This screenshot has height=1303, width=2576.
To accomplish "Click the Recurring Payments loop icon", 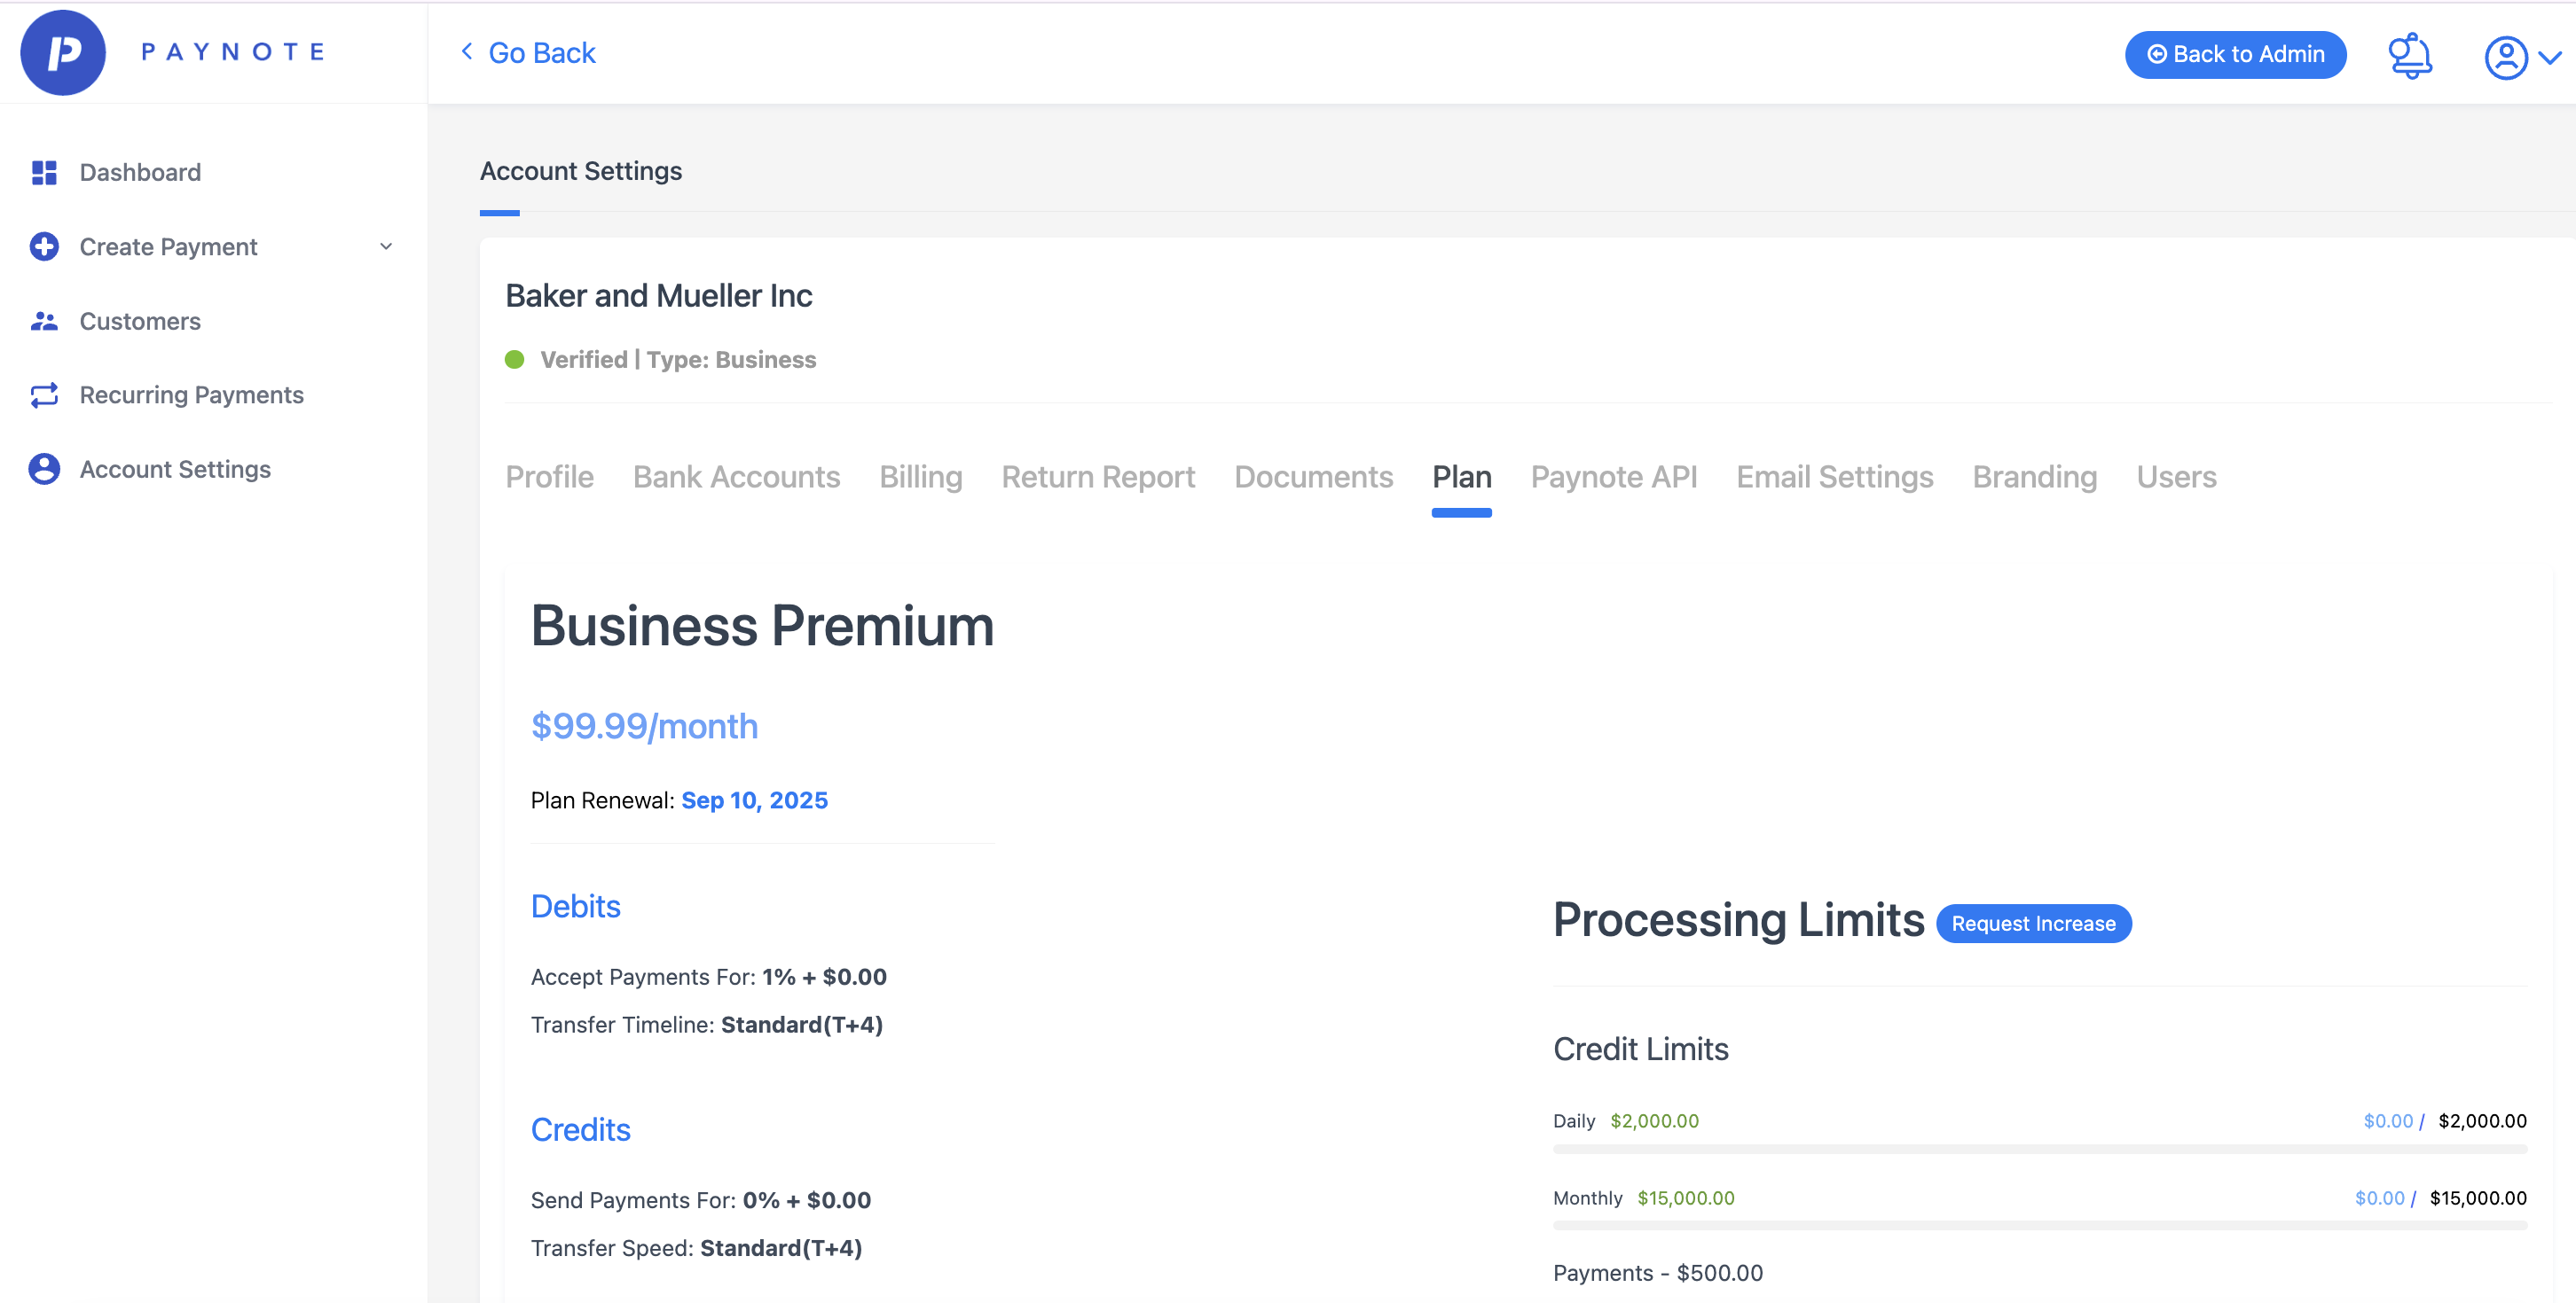I will pyautogui.click(x=44, y=395).
